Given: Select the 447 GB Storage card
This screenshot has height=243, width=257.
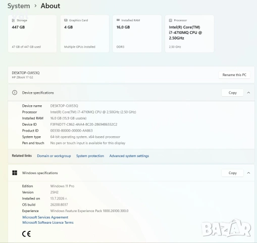Looking at the screenshot, I should (32, 34).
